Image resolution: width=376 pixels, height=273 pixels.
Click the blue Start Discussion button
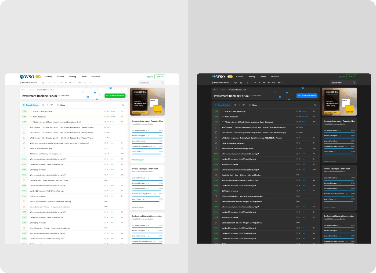[x=307, y=96]
